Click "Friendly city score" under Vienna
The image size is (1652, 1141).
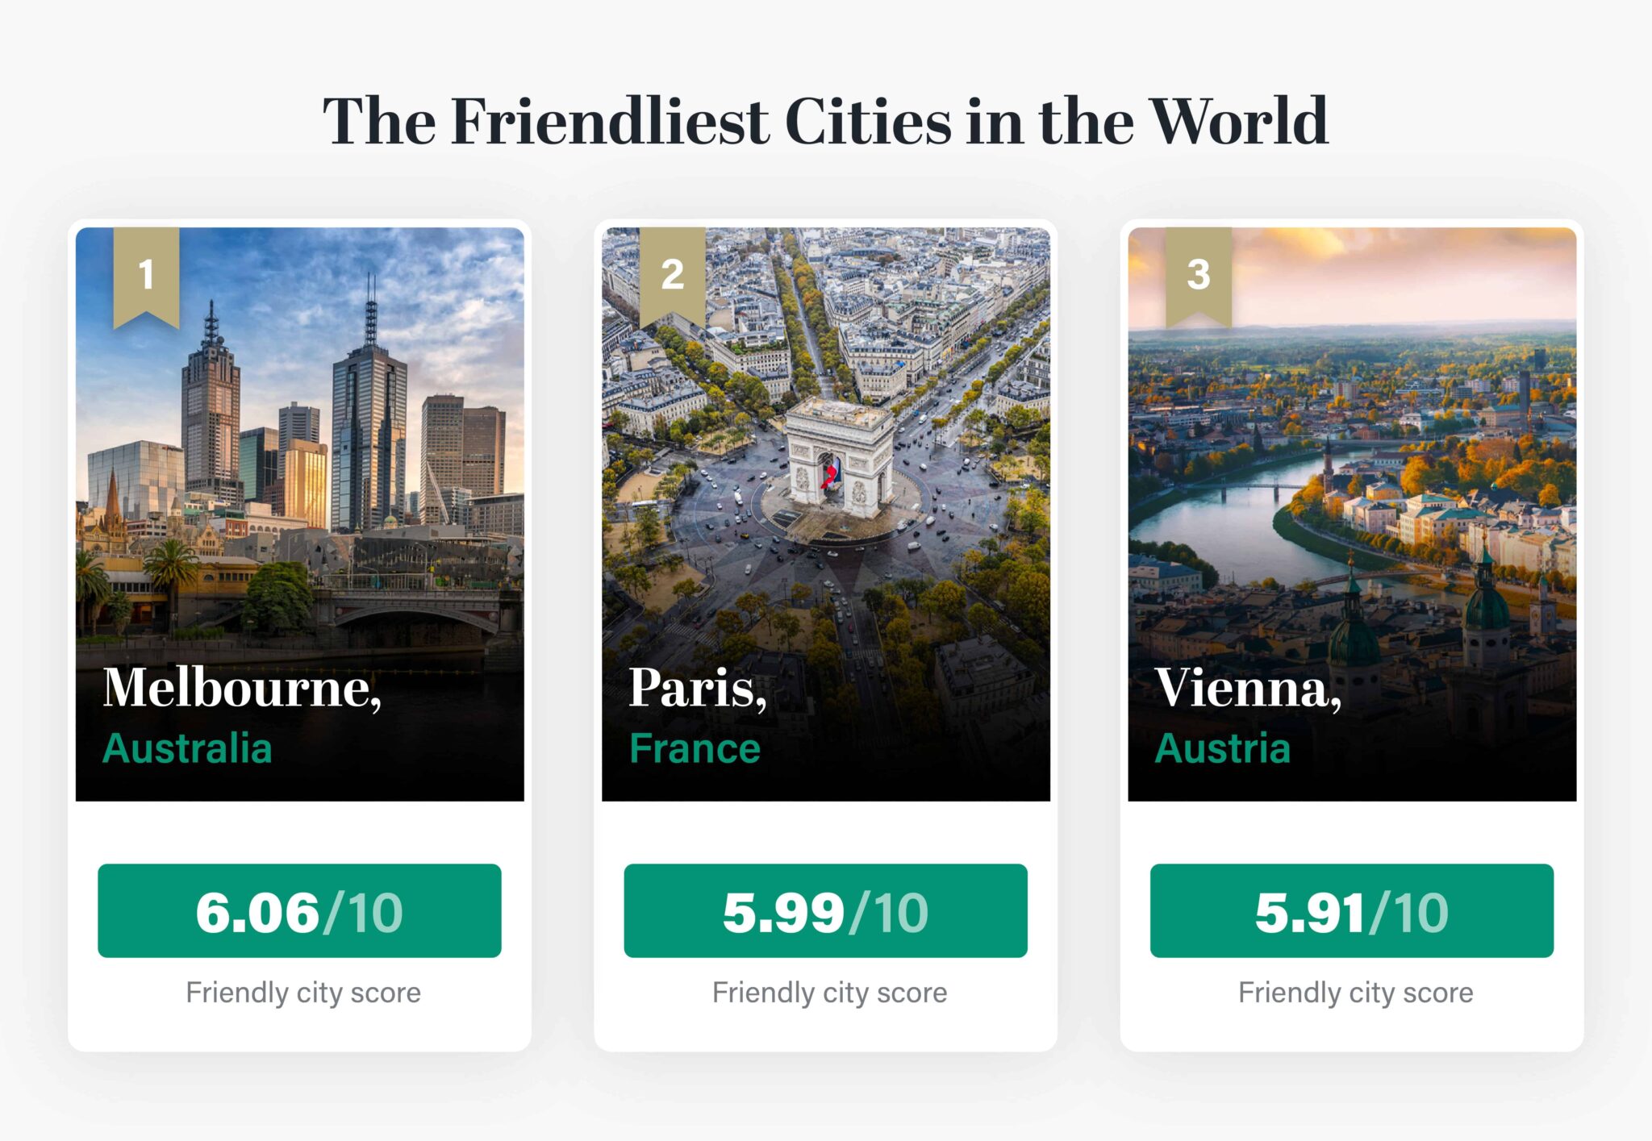point(1355,992)
